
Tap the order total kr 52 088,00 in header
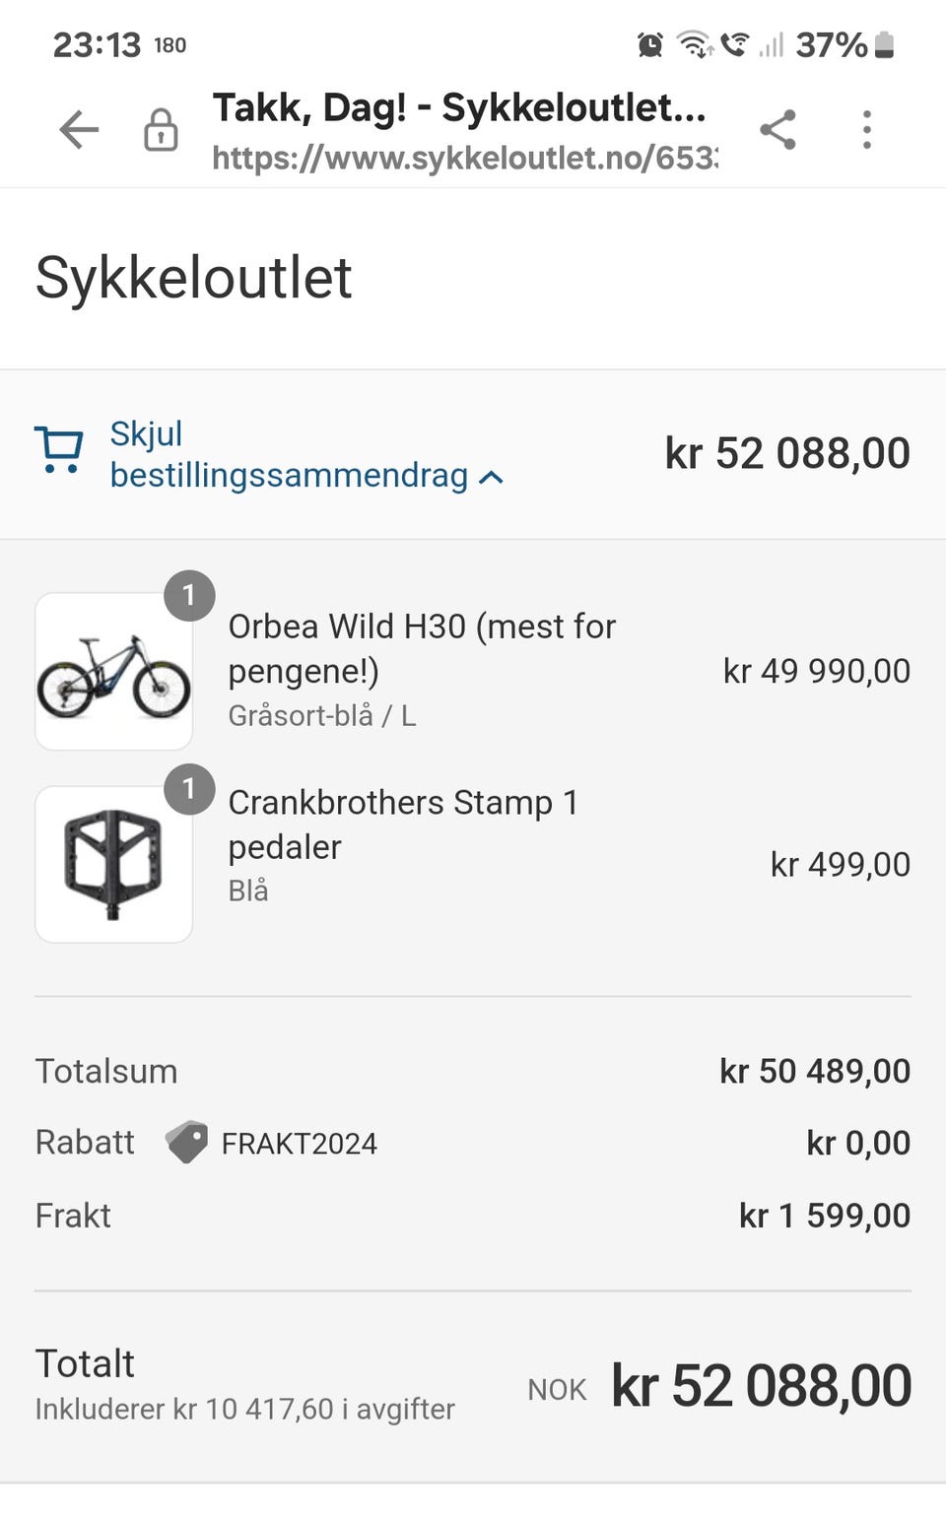786,453
